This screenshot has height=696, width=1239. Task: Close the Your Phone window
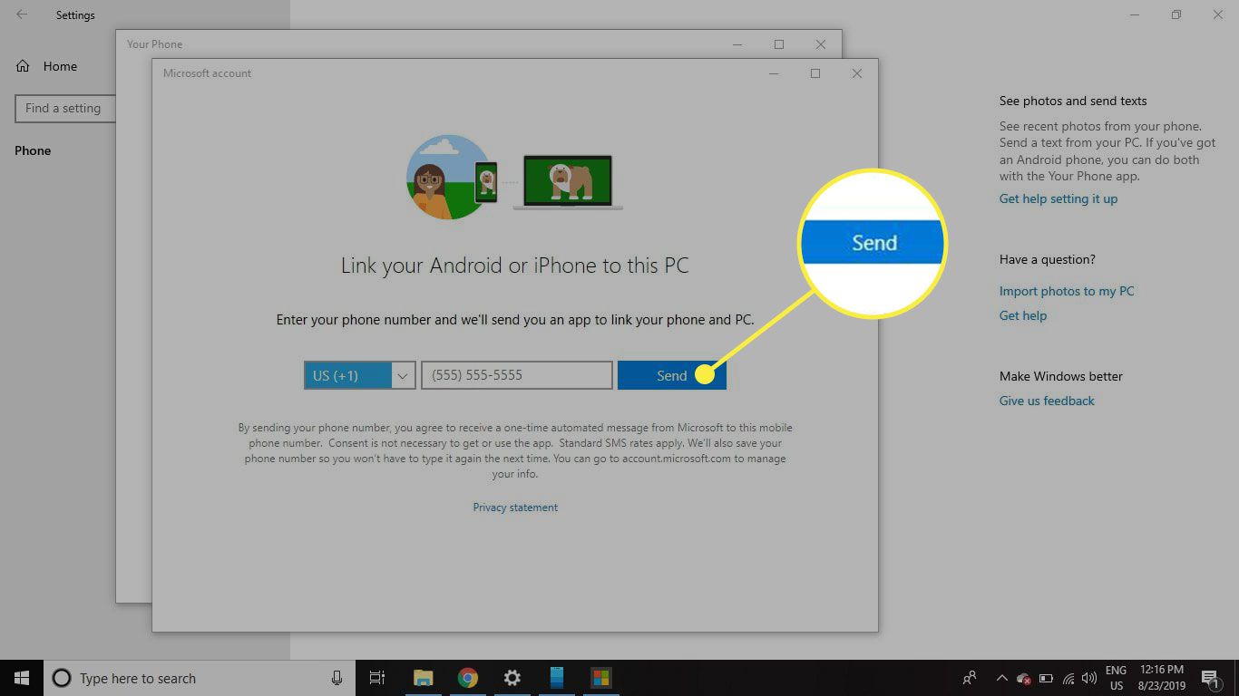pyautogui.click(x=821, y=44)
